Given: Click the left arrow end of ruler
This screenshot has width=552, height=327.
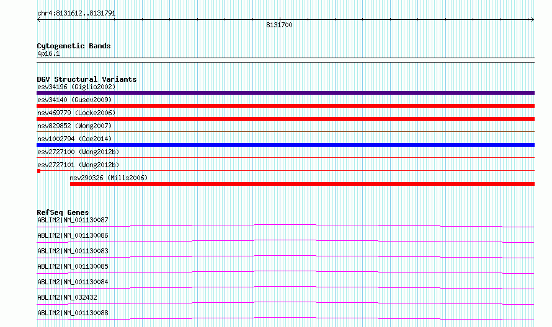Looking at the screenshot, I should [38, 20].
